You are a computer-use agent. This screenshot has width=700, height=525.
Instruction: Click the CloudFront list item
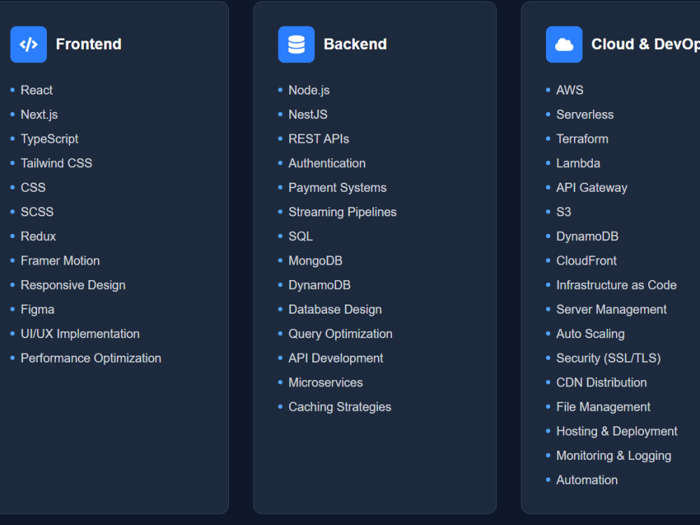pos(587,260)
